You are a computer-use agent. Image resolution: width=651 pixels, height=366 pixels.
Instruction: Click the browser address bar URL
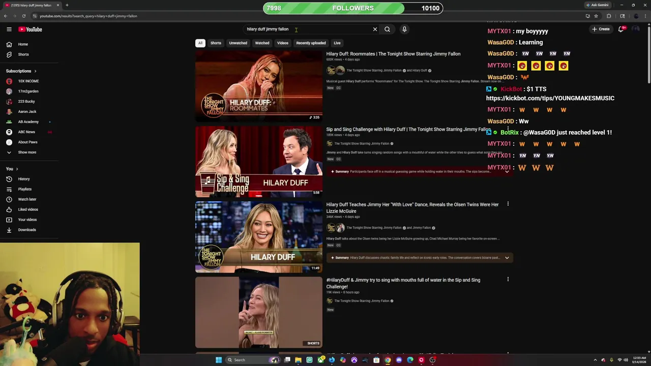(88, 16)
